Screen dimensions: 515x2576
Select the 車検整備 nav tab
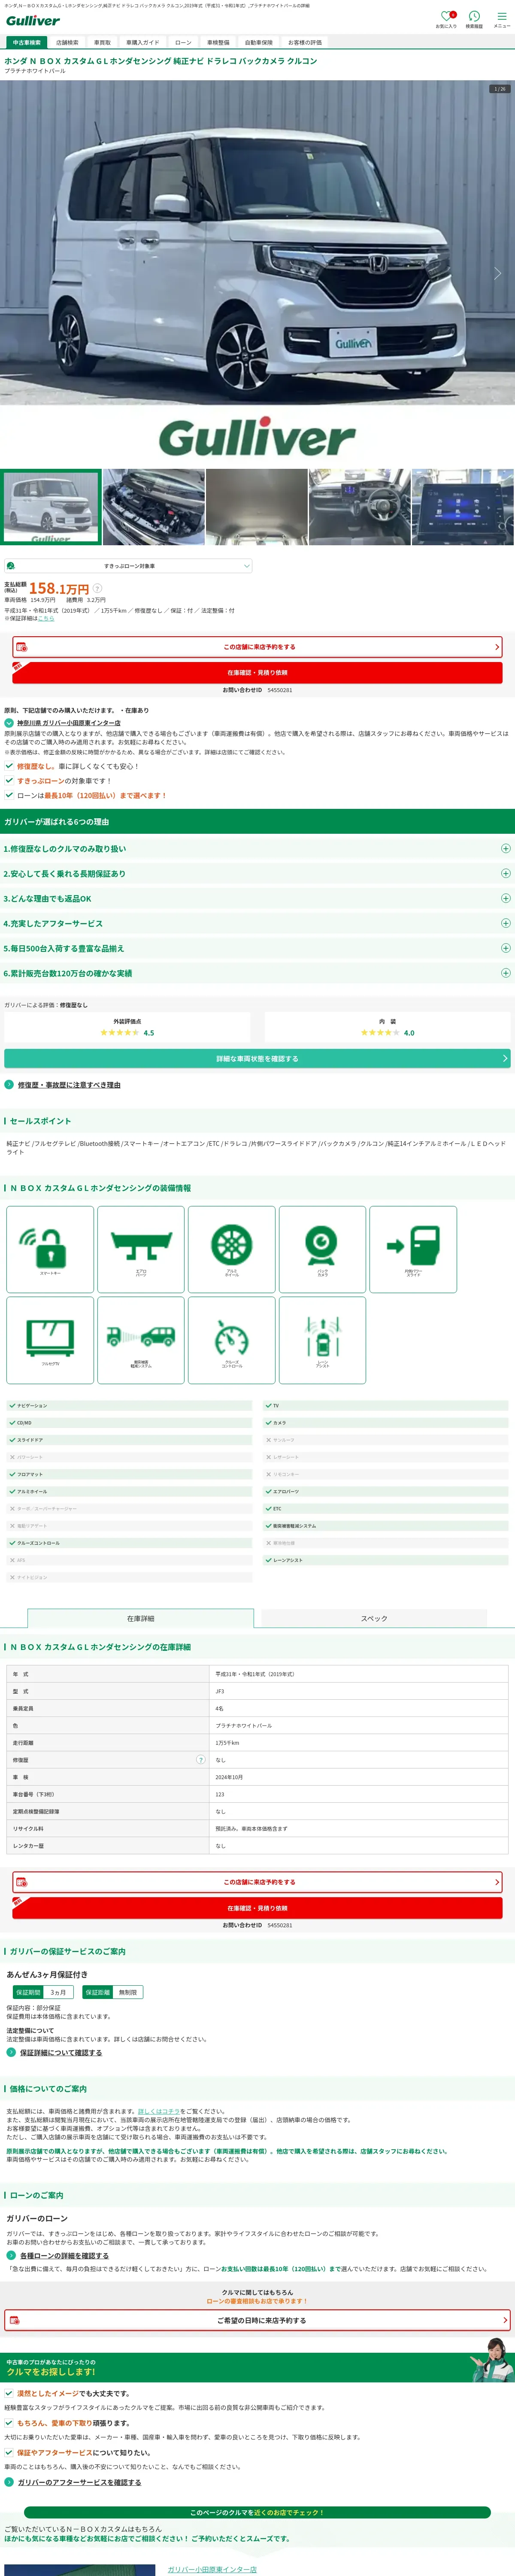218,43
